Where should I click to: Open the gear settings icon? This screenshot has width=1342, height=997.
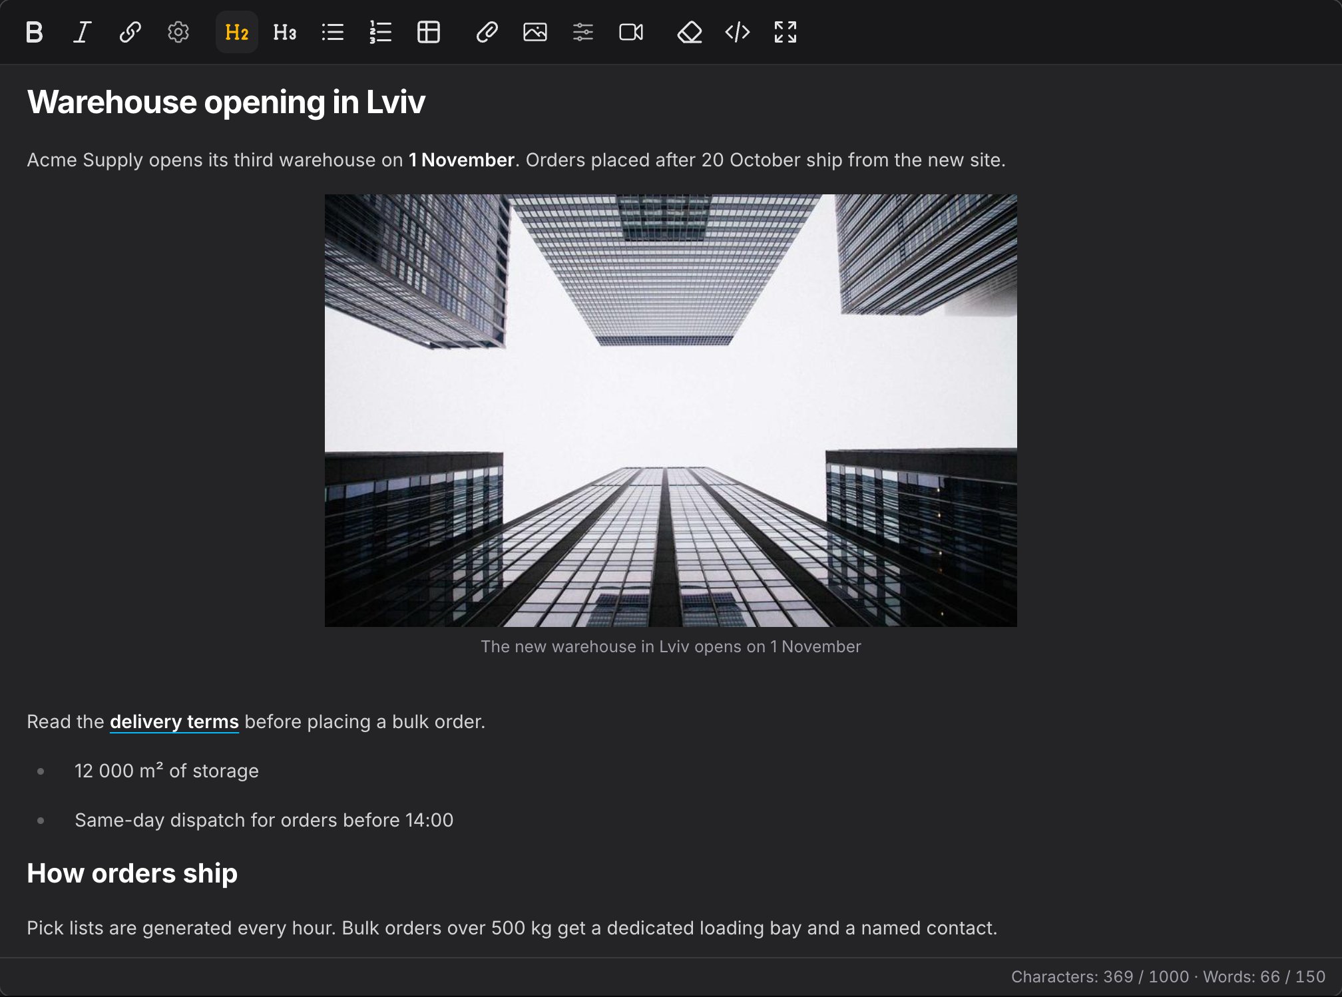point(178,32)
